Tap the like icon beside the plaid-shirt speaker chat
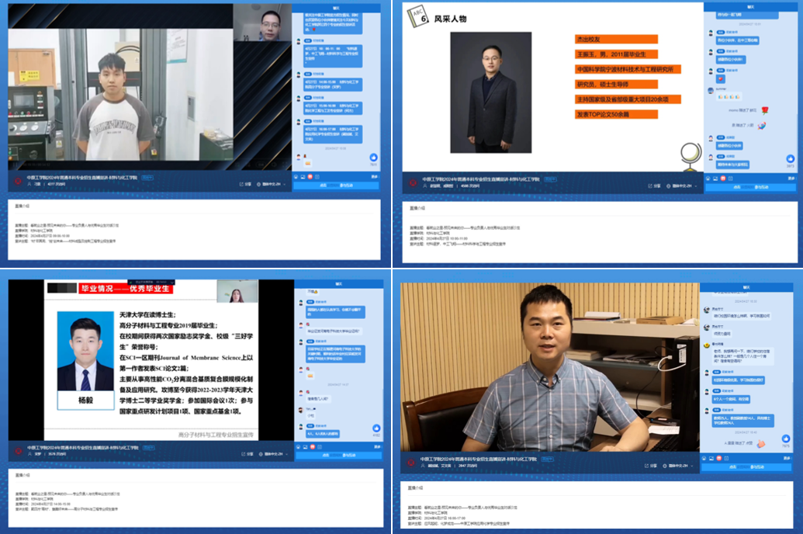The width and height of the screenshot is (803, 534). click(x=785, y=439)
